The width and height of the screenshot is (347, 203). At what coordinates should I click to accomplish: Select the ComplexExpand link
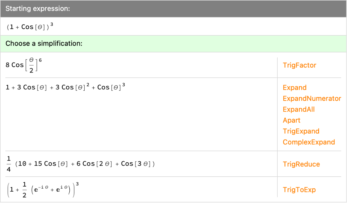[309, 142]
